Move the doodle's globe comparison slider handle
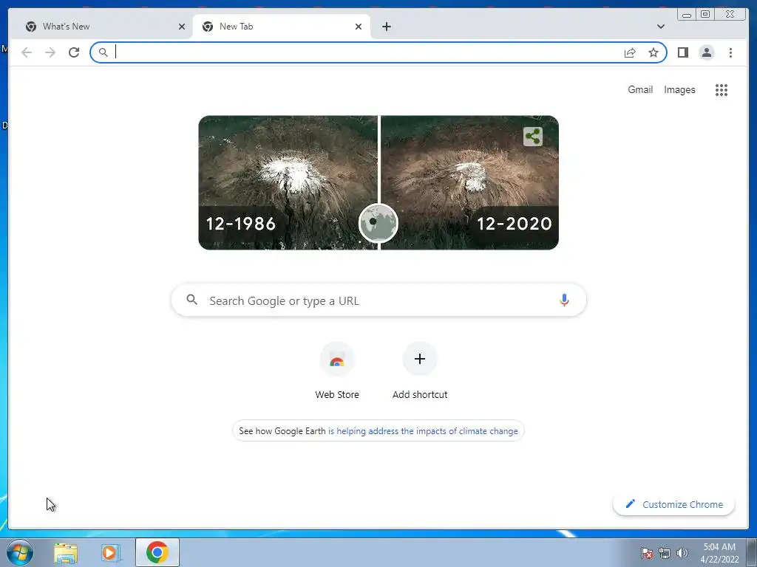The image size is (757, 567). pyautogui.click(x=378, y=223)
